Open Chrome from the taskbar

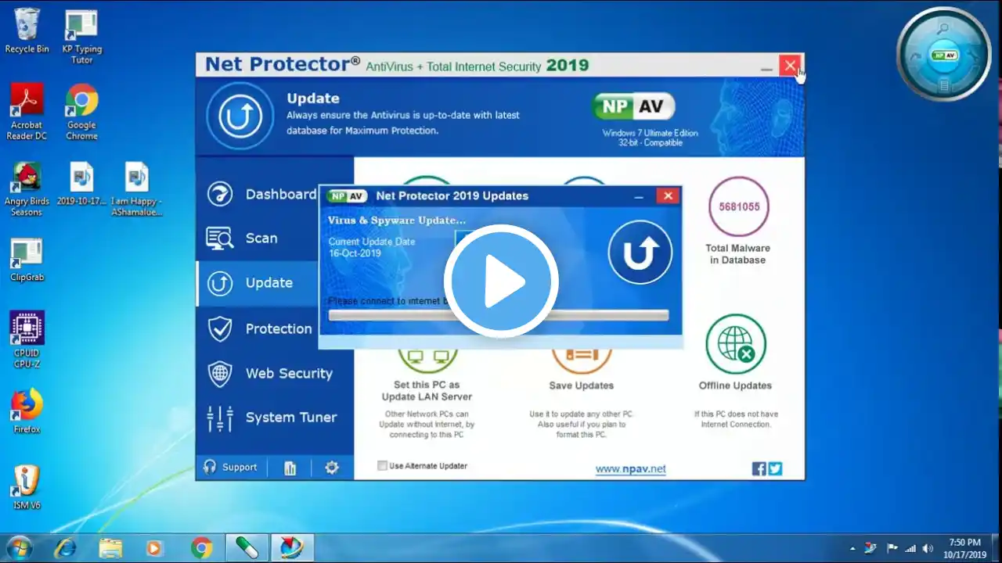coord(200,547)
